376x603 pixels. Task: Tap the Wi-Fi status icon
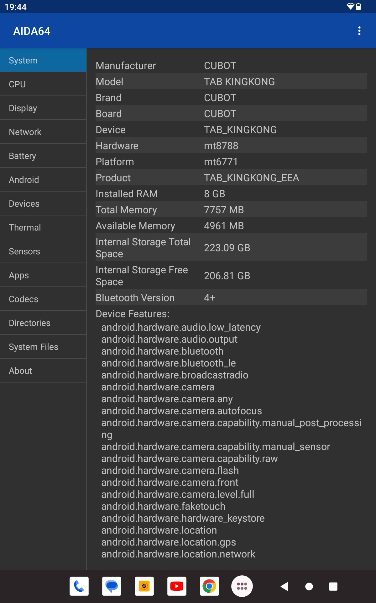pyautogui.click(x=350, y=7)
